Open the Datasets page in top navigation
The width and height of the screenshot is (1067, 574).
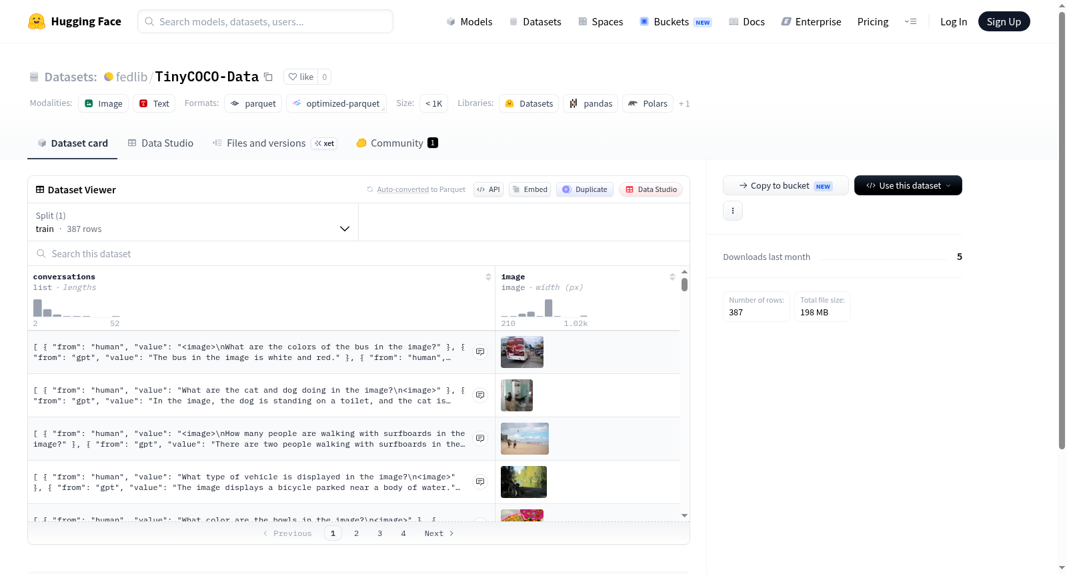[535, 21]
